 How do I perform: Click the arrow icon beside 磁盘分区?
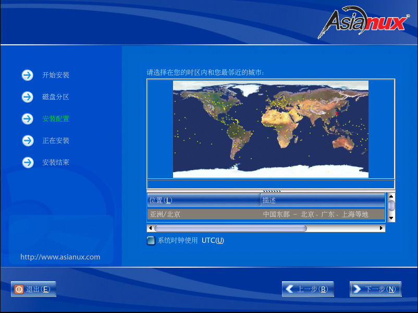(27, 97)
